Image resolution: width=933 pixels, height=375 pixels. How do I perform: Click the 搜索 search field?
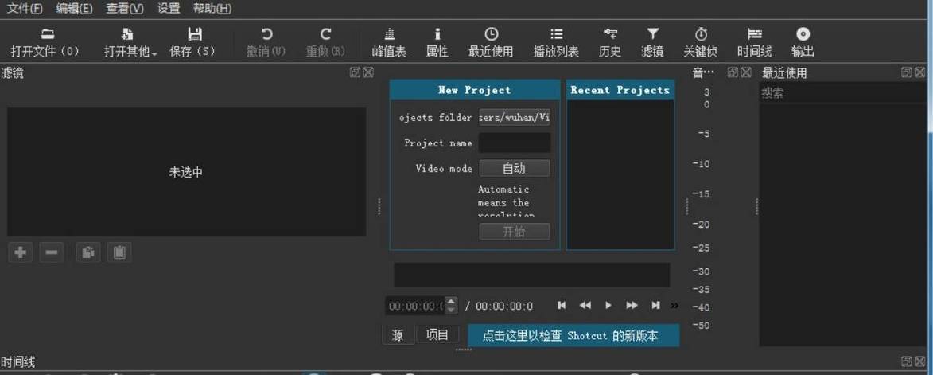(842, 93)
